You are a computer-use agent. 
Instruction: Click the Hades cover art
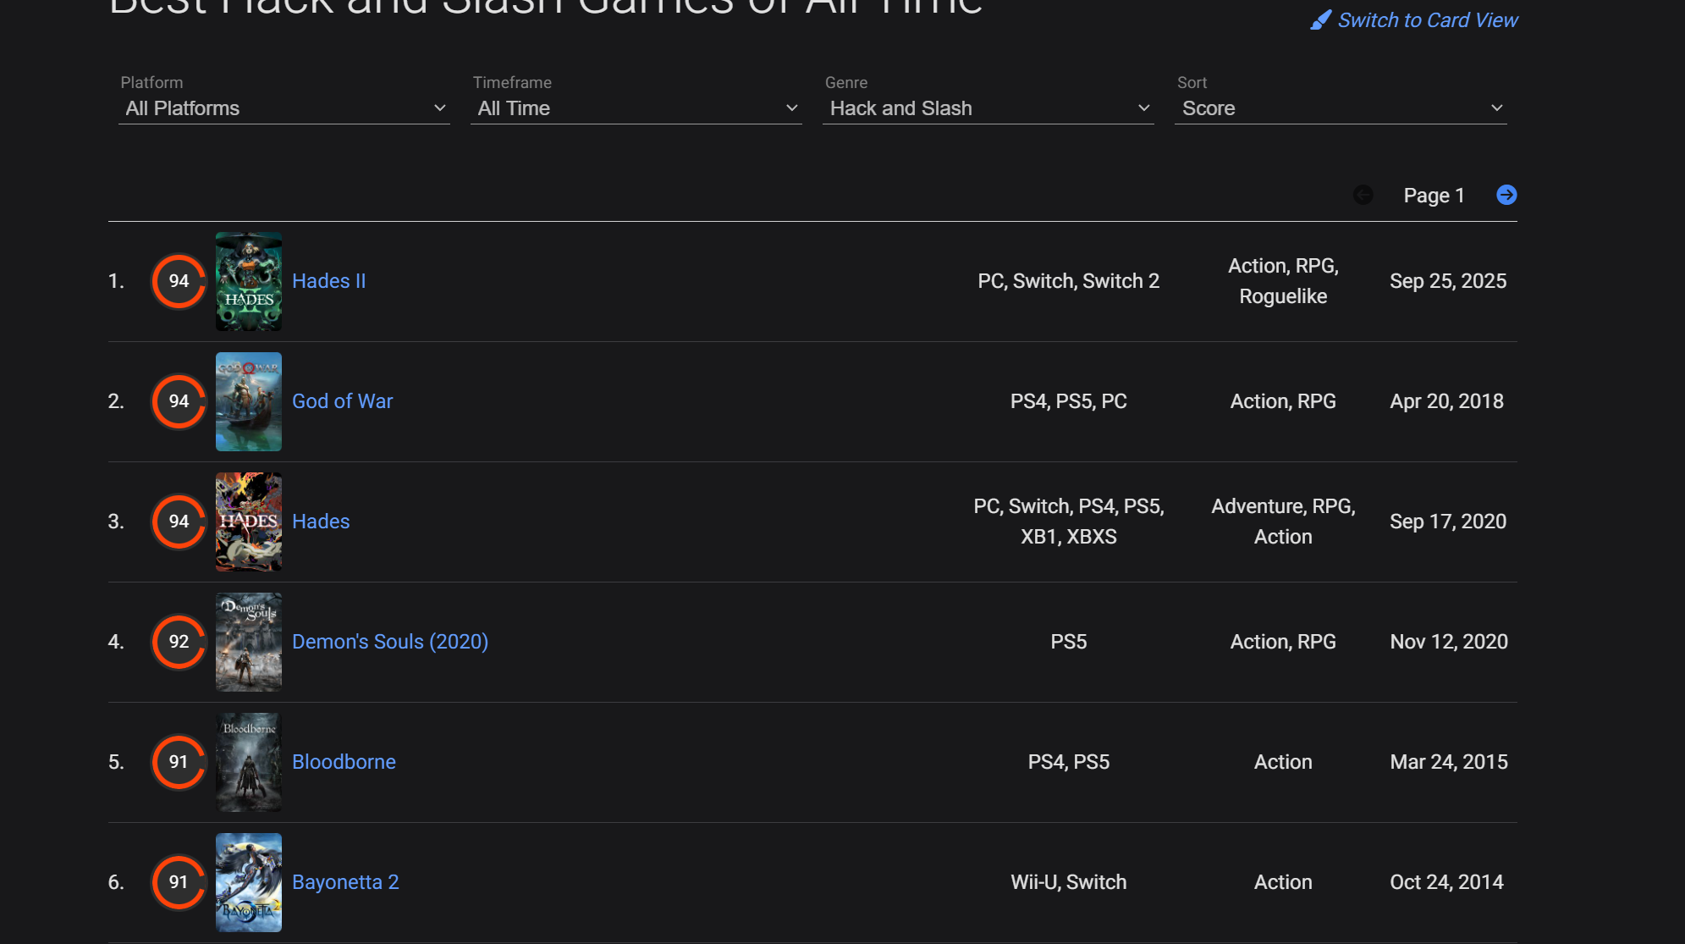249,522
